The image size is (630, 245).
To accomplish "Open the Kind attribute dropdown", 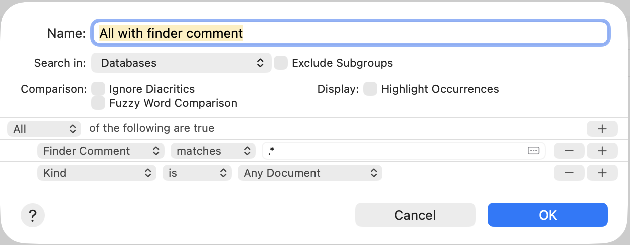I will click(x=96, y=173).
